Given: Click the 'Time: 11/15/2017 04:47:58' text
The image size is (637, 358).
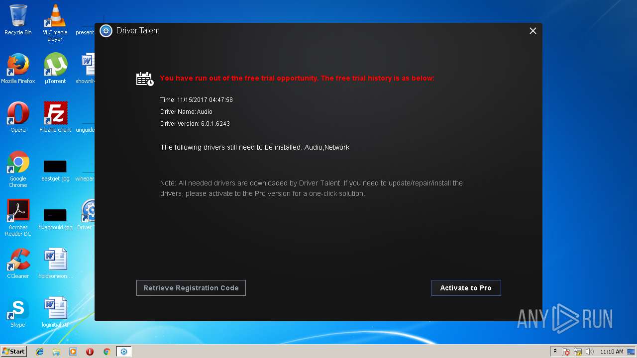Looking at the screenshot, I should pos(197,100).
